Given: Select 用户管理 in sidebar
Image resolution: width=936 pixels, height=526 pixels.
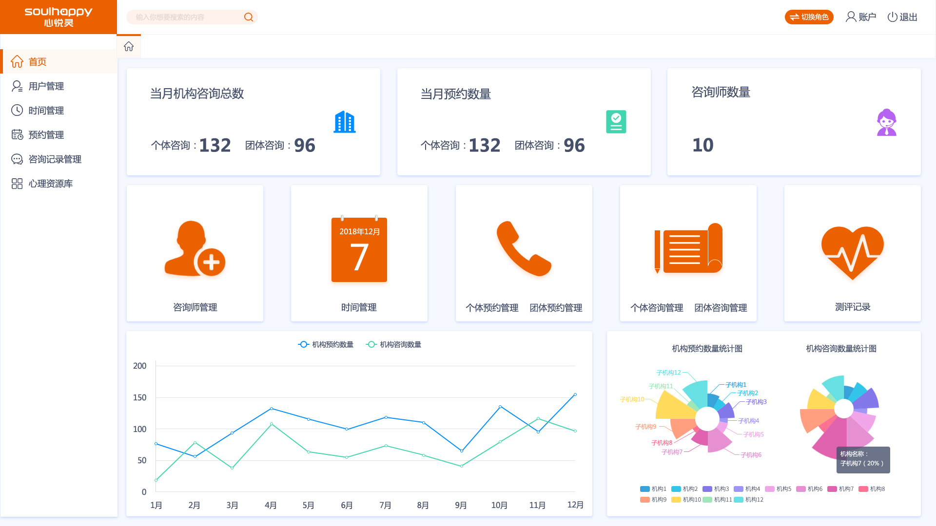Looking at the screenshot, I should (x=46, y=86).
